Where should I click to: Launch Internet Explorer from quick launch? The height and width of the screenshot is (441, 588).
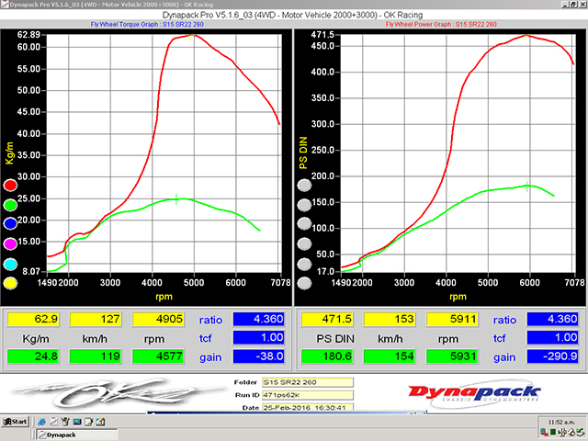point(42,422)
